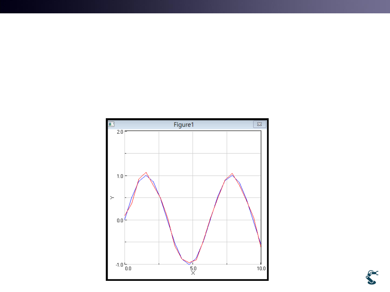Viewport: 390px width, 292px height.
Task: Select the 2.0 tick label on Y axis
Action: [120, 132]
